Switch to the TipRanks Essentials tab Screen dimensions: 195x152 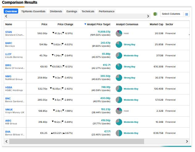pos(33,11)
